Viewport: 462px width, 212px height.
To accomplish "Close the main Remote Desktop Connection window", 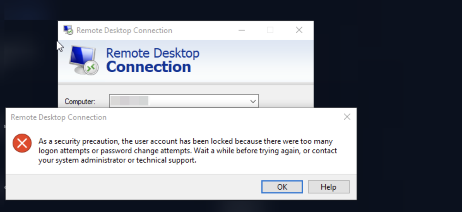I will [299, 30].
